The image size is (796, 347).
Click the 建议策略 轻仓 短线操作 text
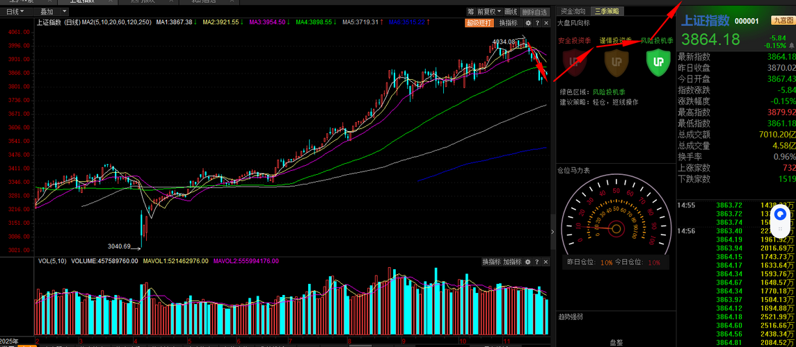coord(599,102)
